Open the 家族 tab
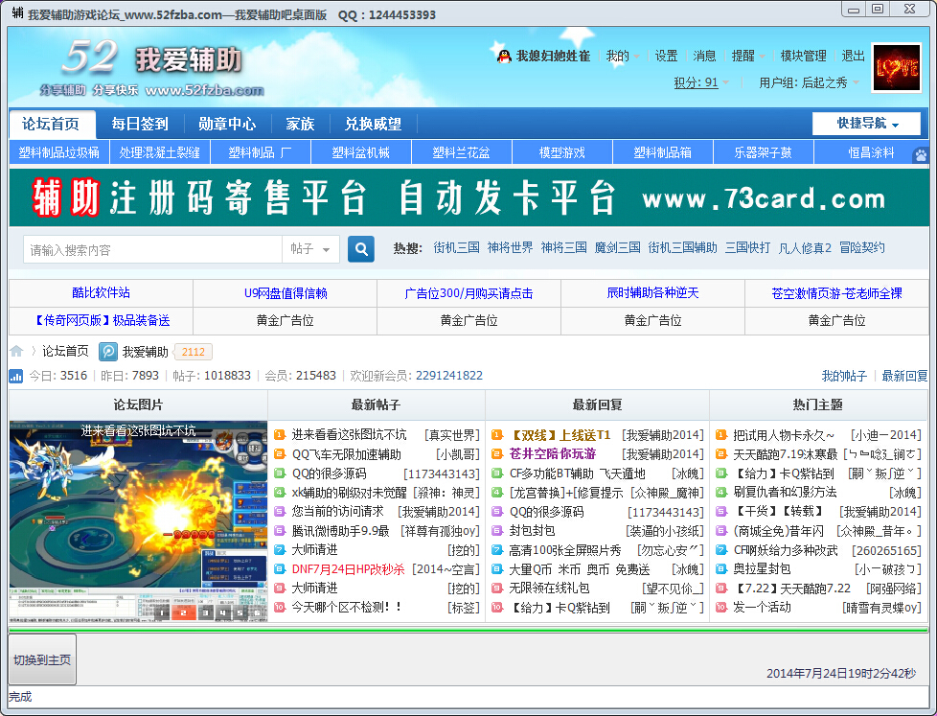 [300, 124]
